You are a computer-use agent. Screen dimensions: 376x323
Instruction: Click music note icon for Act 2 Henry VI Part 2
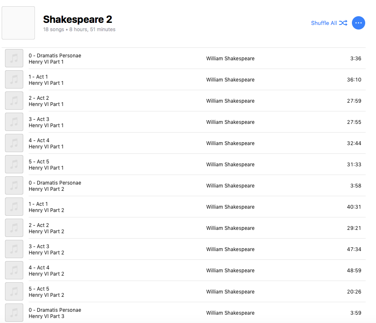point(14,228)
